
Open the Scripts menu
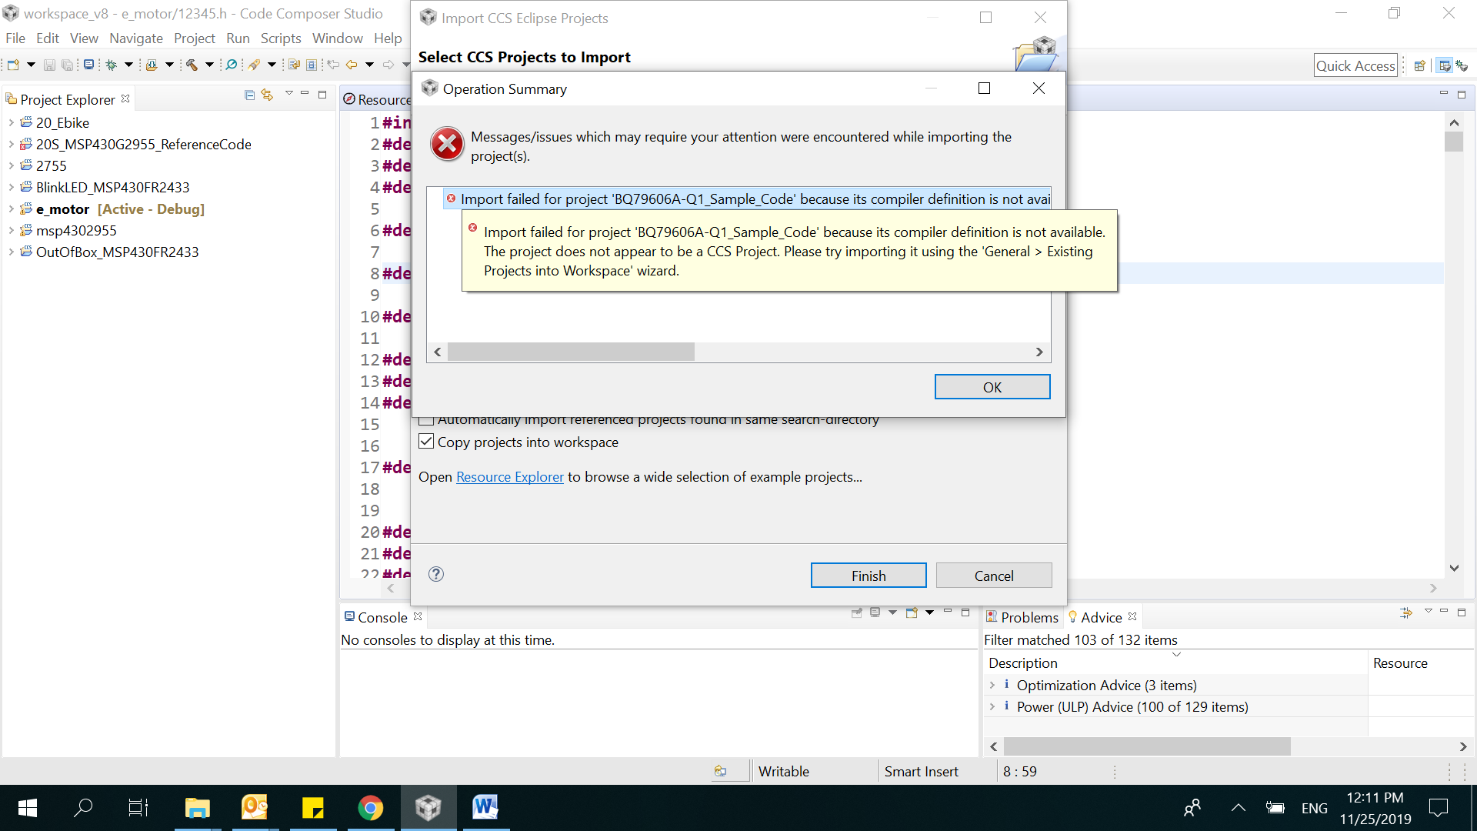[x=281, y=38]
